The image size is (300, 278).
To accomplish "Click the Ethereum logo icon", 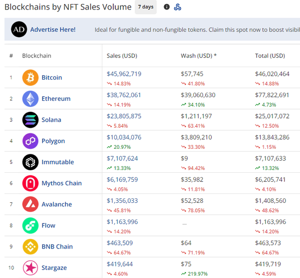I will (x=30, y=99).
